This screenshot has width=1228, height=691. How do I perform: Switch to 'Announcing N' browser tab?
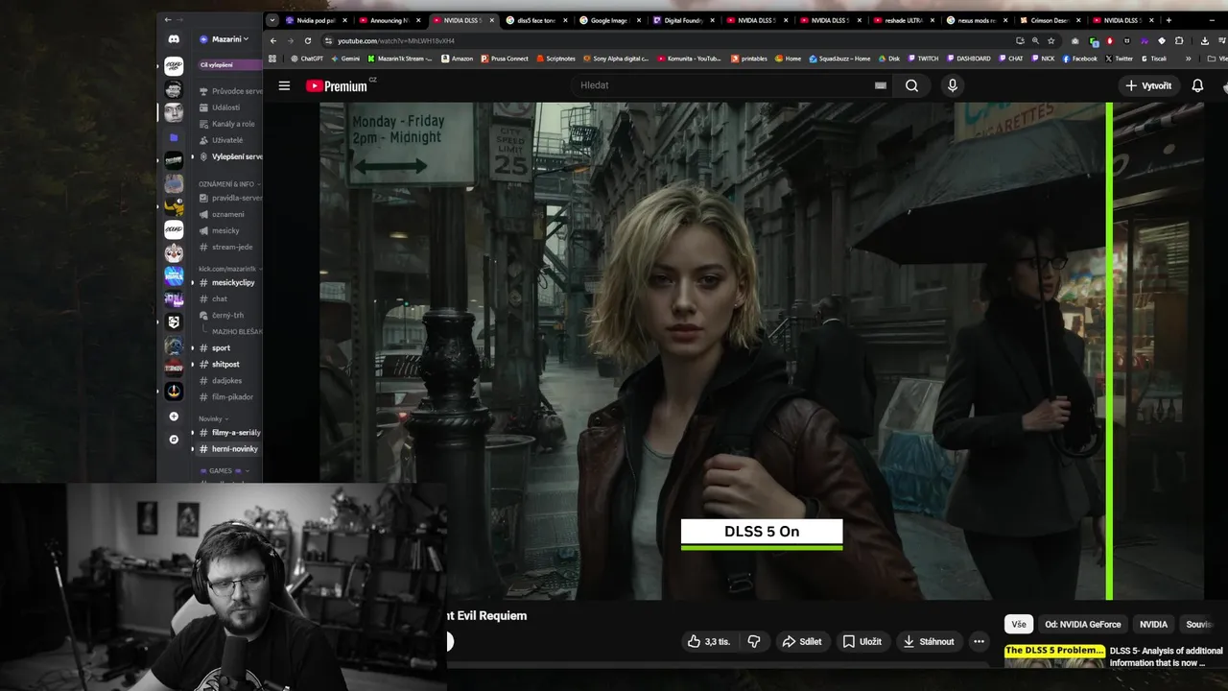coord(389,20)
